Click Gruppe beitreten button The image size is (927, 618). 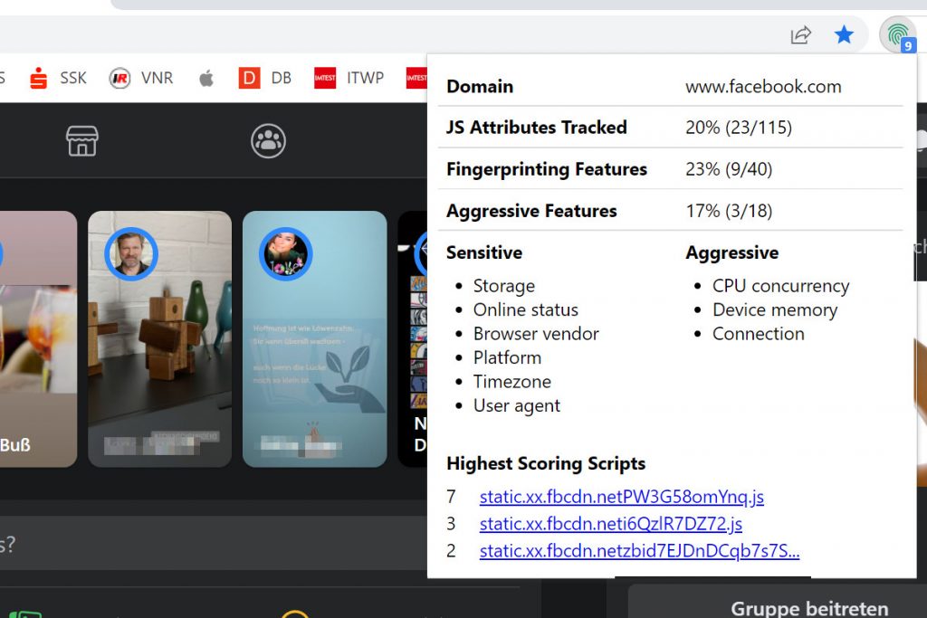(809, 608)
